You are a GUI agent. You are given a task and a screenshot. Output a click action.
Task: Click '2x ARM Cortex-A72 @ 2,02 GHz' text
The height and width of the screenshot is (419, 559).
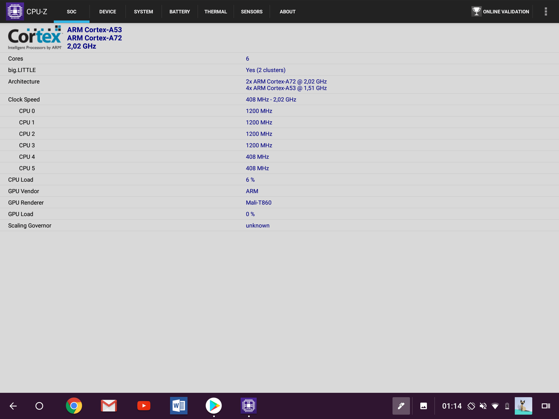click(286, 82)
